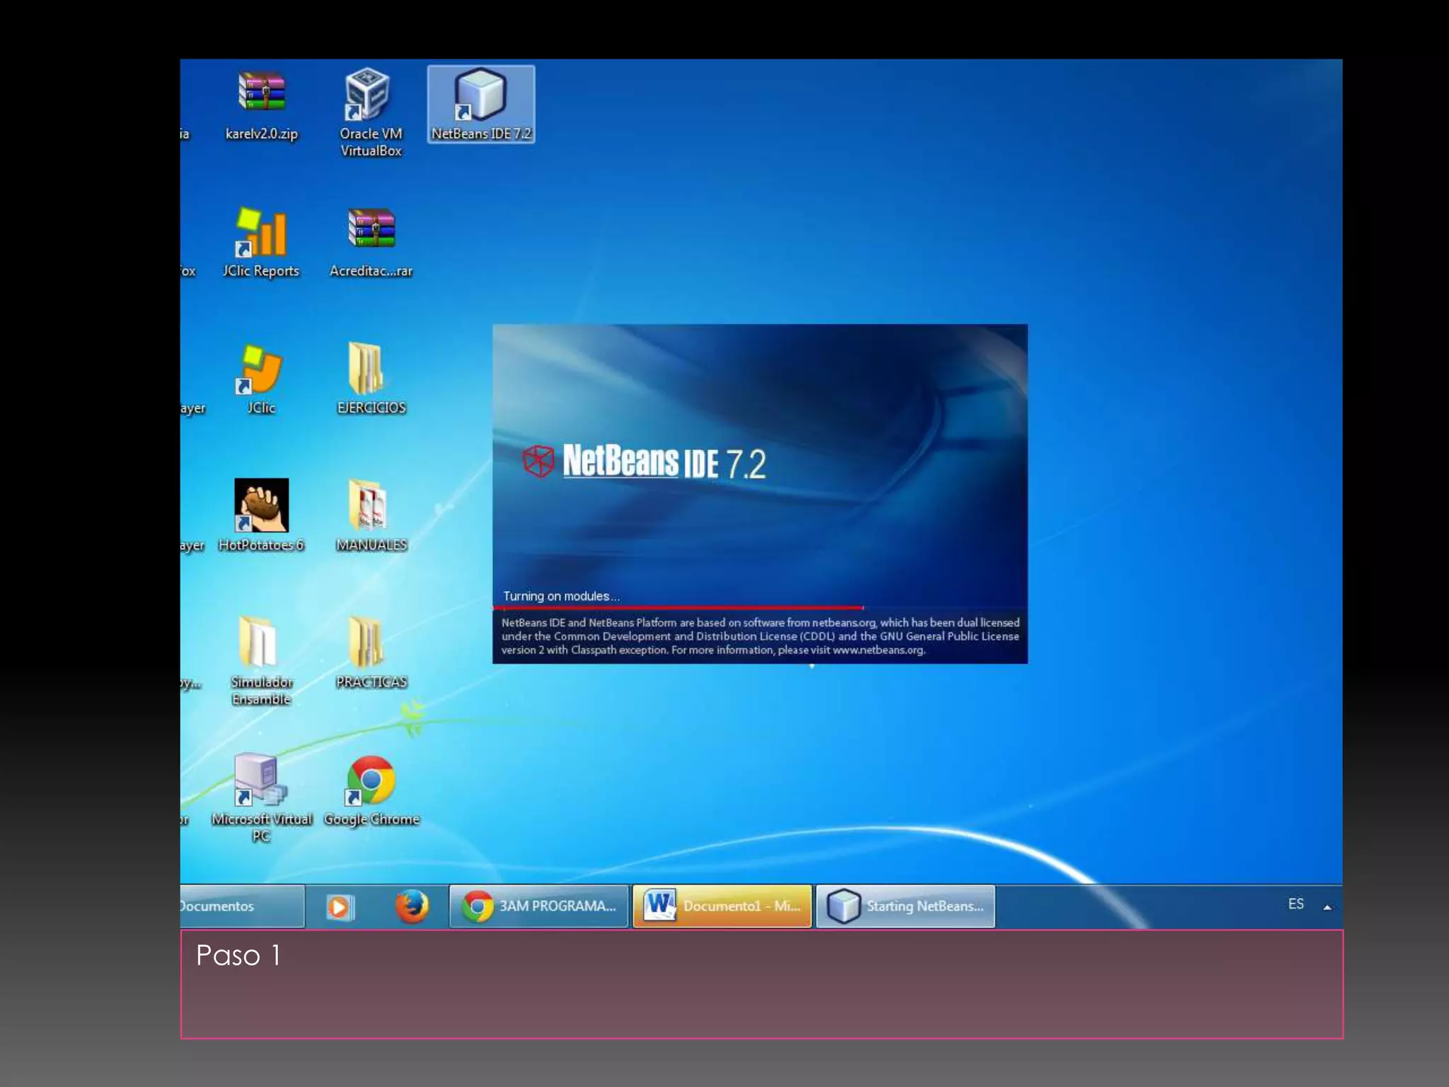Switch to Documento1 Word taskbar button
1449x1087 pixels.
(722, 907)
